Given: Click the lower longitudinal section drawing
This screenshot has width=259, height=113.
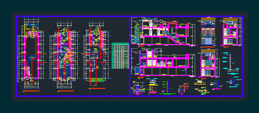Looking at the screenshot, I should tap(164, 63).
